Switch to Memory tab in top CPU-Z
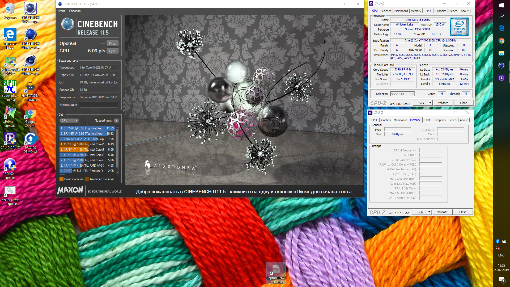The image size is (510, 287). coord(416,11)
